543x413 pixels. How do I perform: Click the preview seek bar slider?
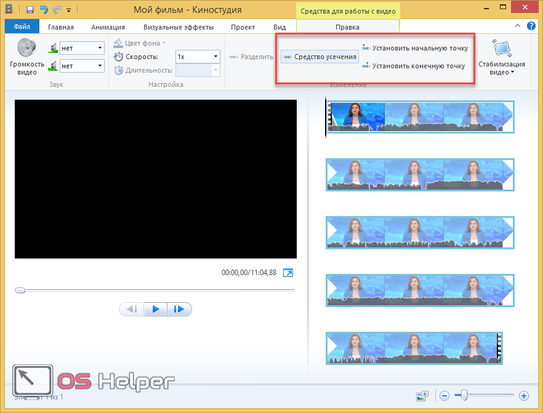pyautogui.click(x=20, y=290)
